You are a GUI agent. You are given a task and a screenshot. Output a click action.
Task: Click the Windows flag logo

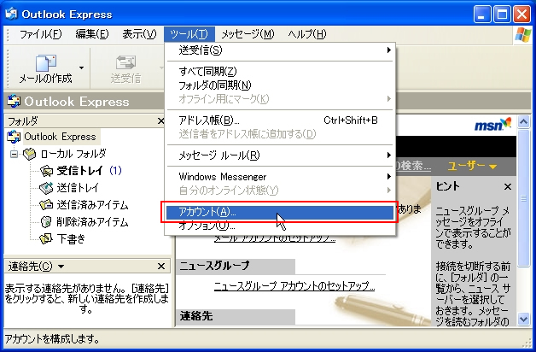523,34
